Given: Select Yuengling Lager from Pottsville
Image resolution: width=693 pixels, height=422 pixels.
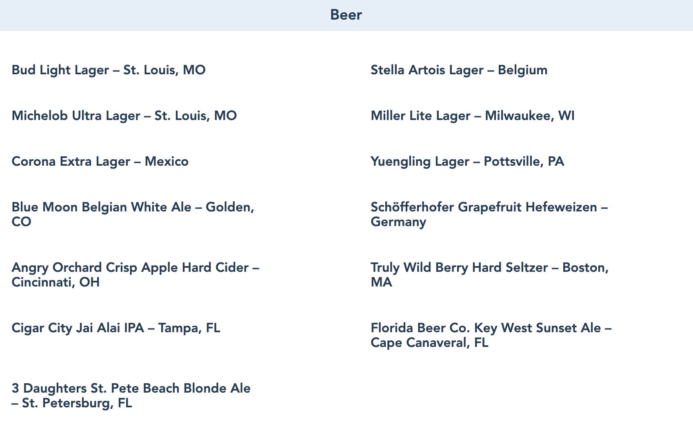Looking at the screenshot, I should pos(467,162).
